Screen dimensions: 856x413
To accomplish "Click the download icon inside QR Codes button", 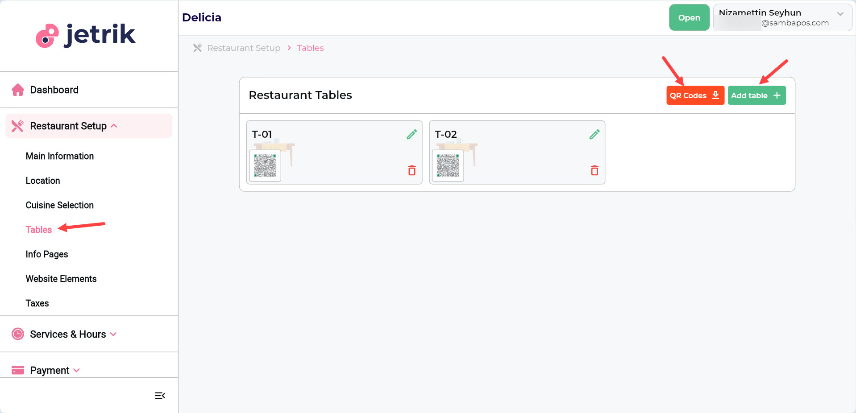I will point(715,95).
